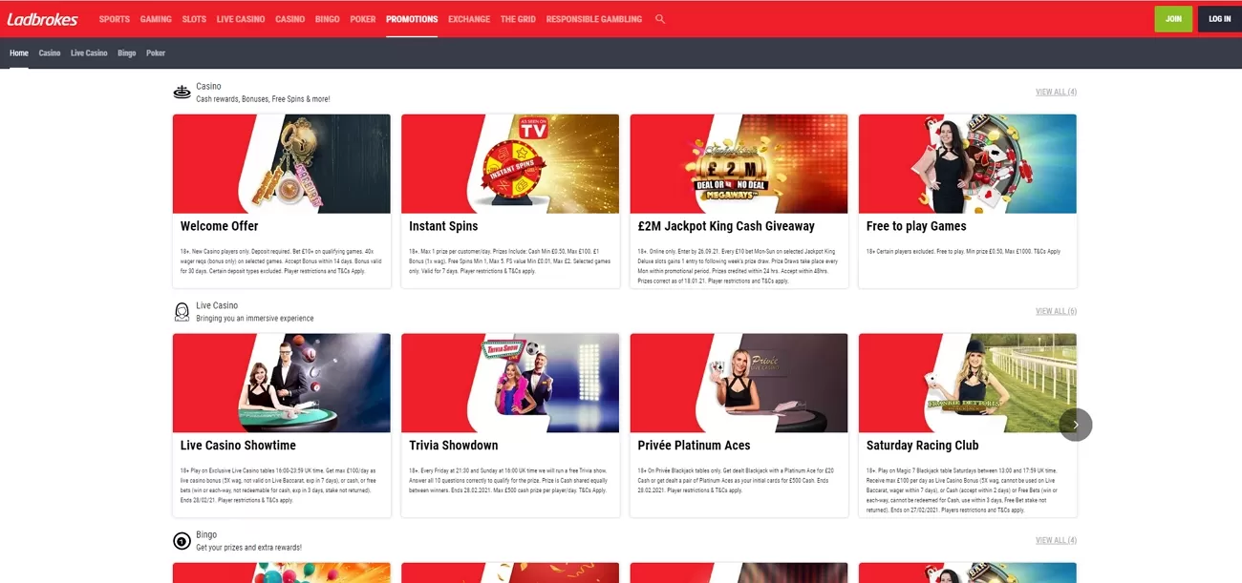The width and height of the screenshot is (1242, 583).
Task: Open Casino in the top red bar
Action: pos(290,19)
